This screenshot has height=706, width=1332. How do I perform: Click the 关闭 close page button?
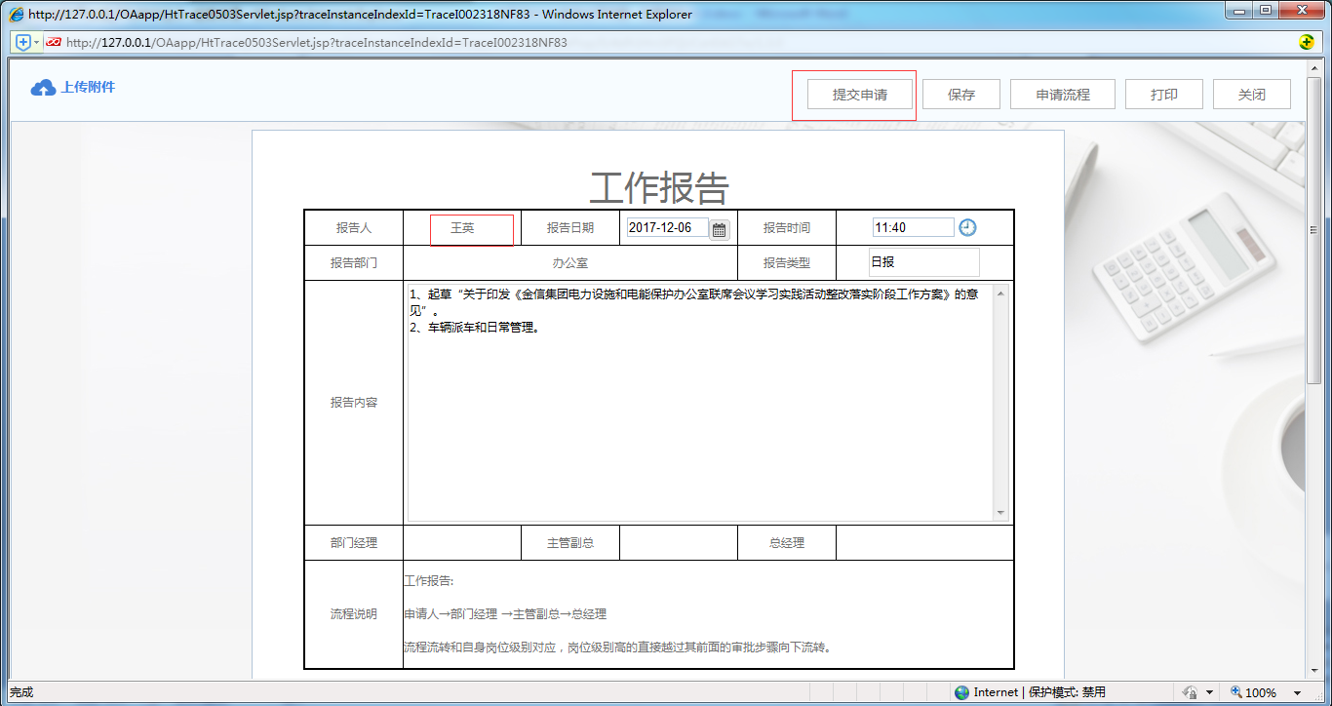[1251, 94]
